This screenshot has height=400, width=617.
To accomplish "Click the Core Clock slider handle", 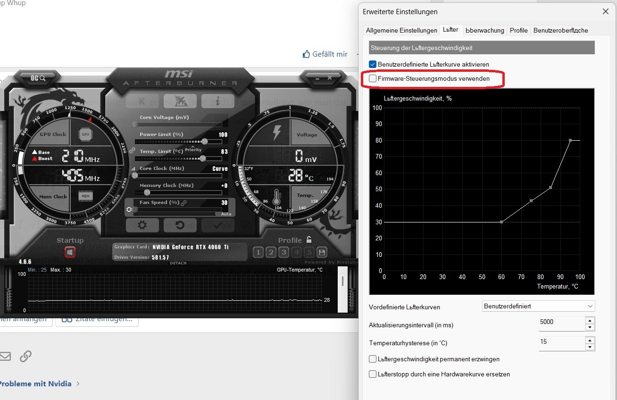I will coord(135,175).
